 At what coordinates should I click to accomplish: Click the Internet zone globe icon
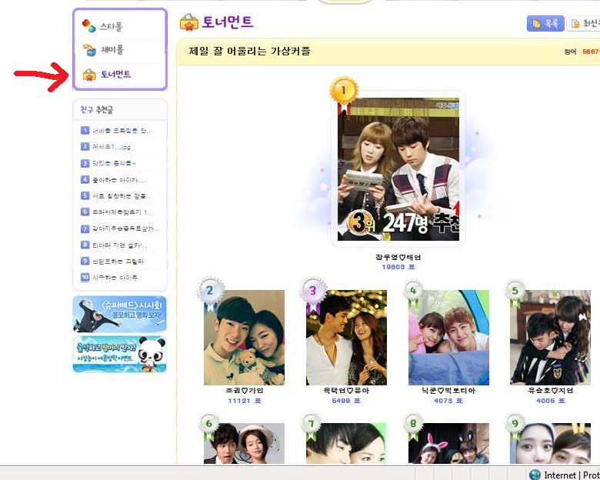(x=535, y=475)
